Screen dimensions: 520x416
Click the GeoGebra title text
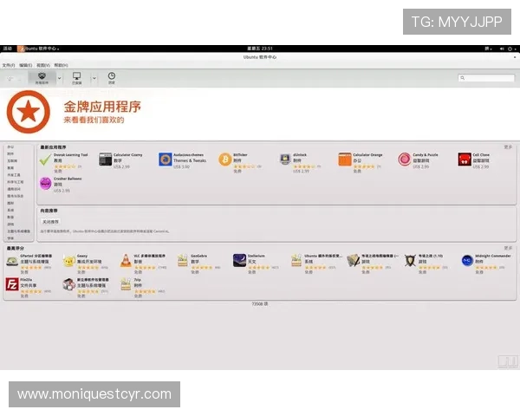tap(199, 257)
